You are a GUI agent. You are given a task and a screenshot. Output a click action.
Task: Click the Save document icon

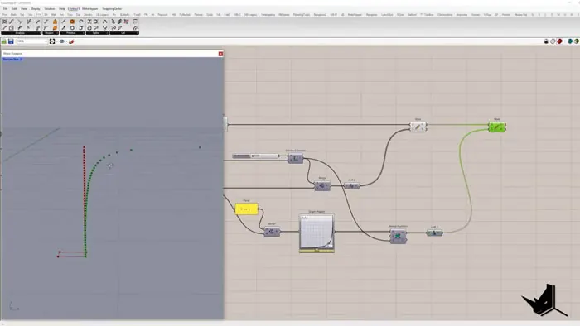click(x=11, y=41)
